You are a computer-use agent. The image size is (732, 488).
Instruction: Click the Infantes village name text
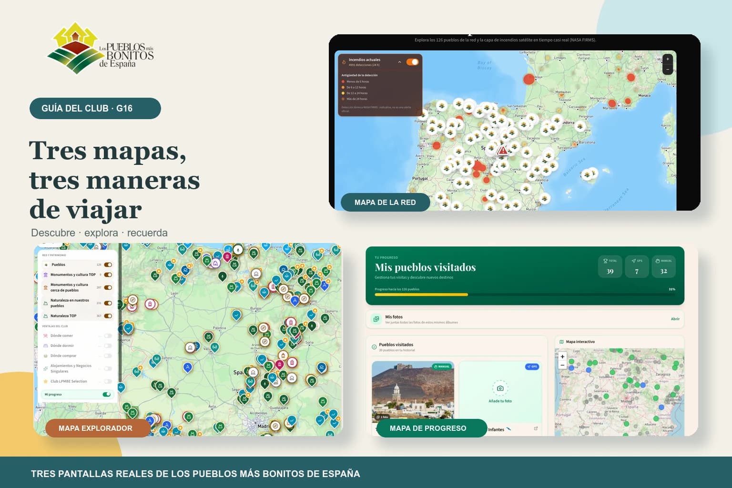click(x=496, y=429)
